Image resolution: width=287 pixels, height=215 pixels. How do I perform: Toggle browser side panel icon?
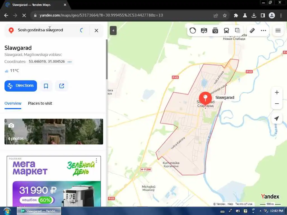tap(263, 15)
